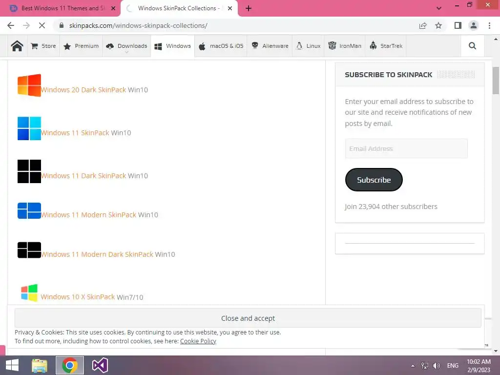This screenshot has width=500, height=375.
Task: Show hidden system tray icons
Action: 413,366
